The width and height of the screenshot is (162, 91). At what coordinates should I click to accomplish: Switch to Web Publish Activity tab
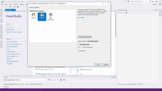pyautogui.click(x=36, y=84)
